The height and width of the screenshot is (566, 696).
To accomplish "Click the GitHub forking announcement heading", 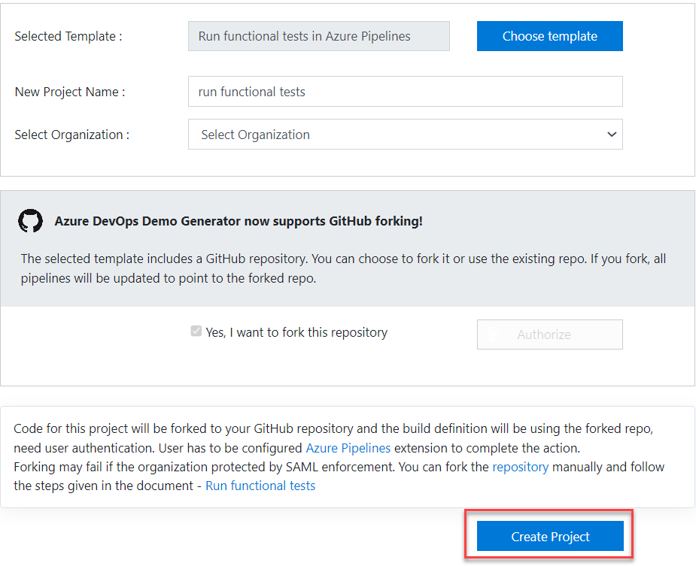I will [239, 221].
